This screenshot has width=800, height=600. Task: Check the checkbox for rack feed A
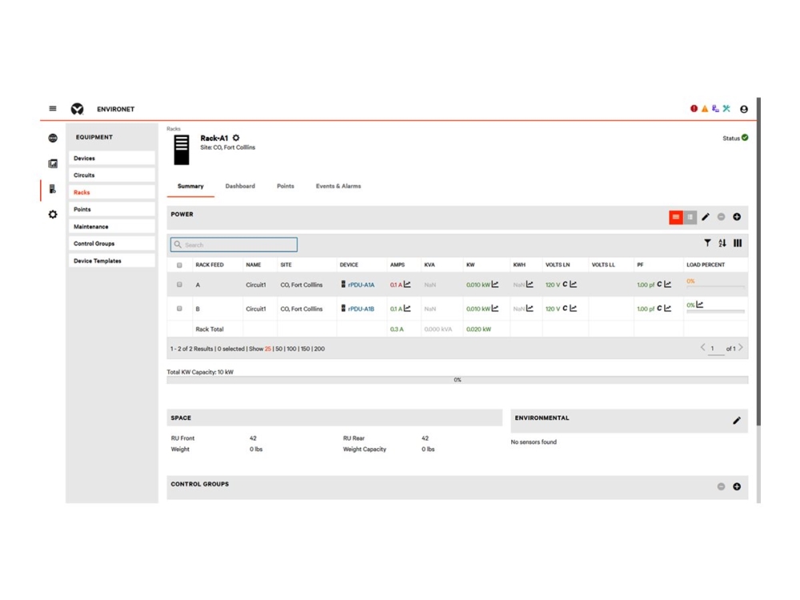click(178, 284)
